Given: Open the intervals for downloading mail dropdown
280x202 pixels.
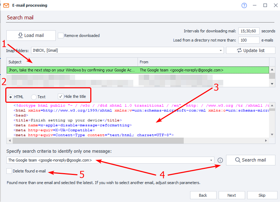Looking at the screenshot, I should pos(249,31).
